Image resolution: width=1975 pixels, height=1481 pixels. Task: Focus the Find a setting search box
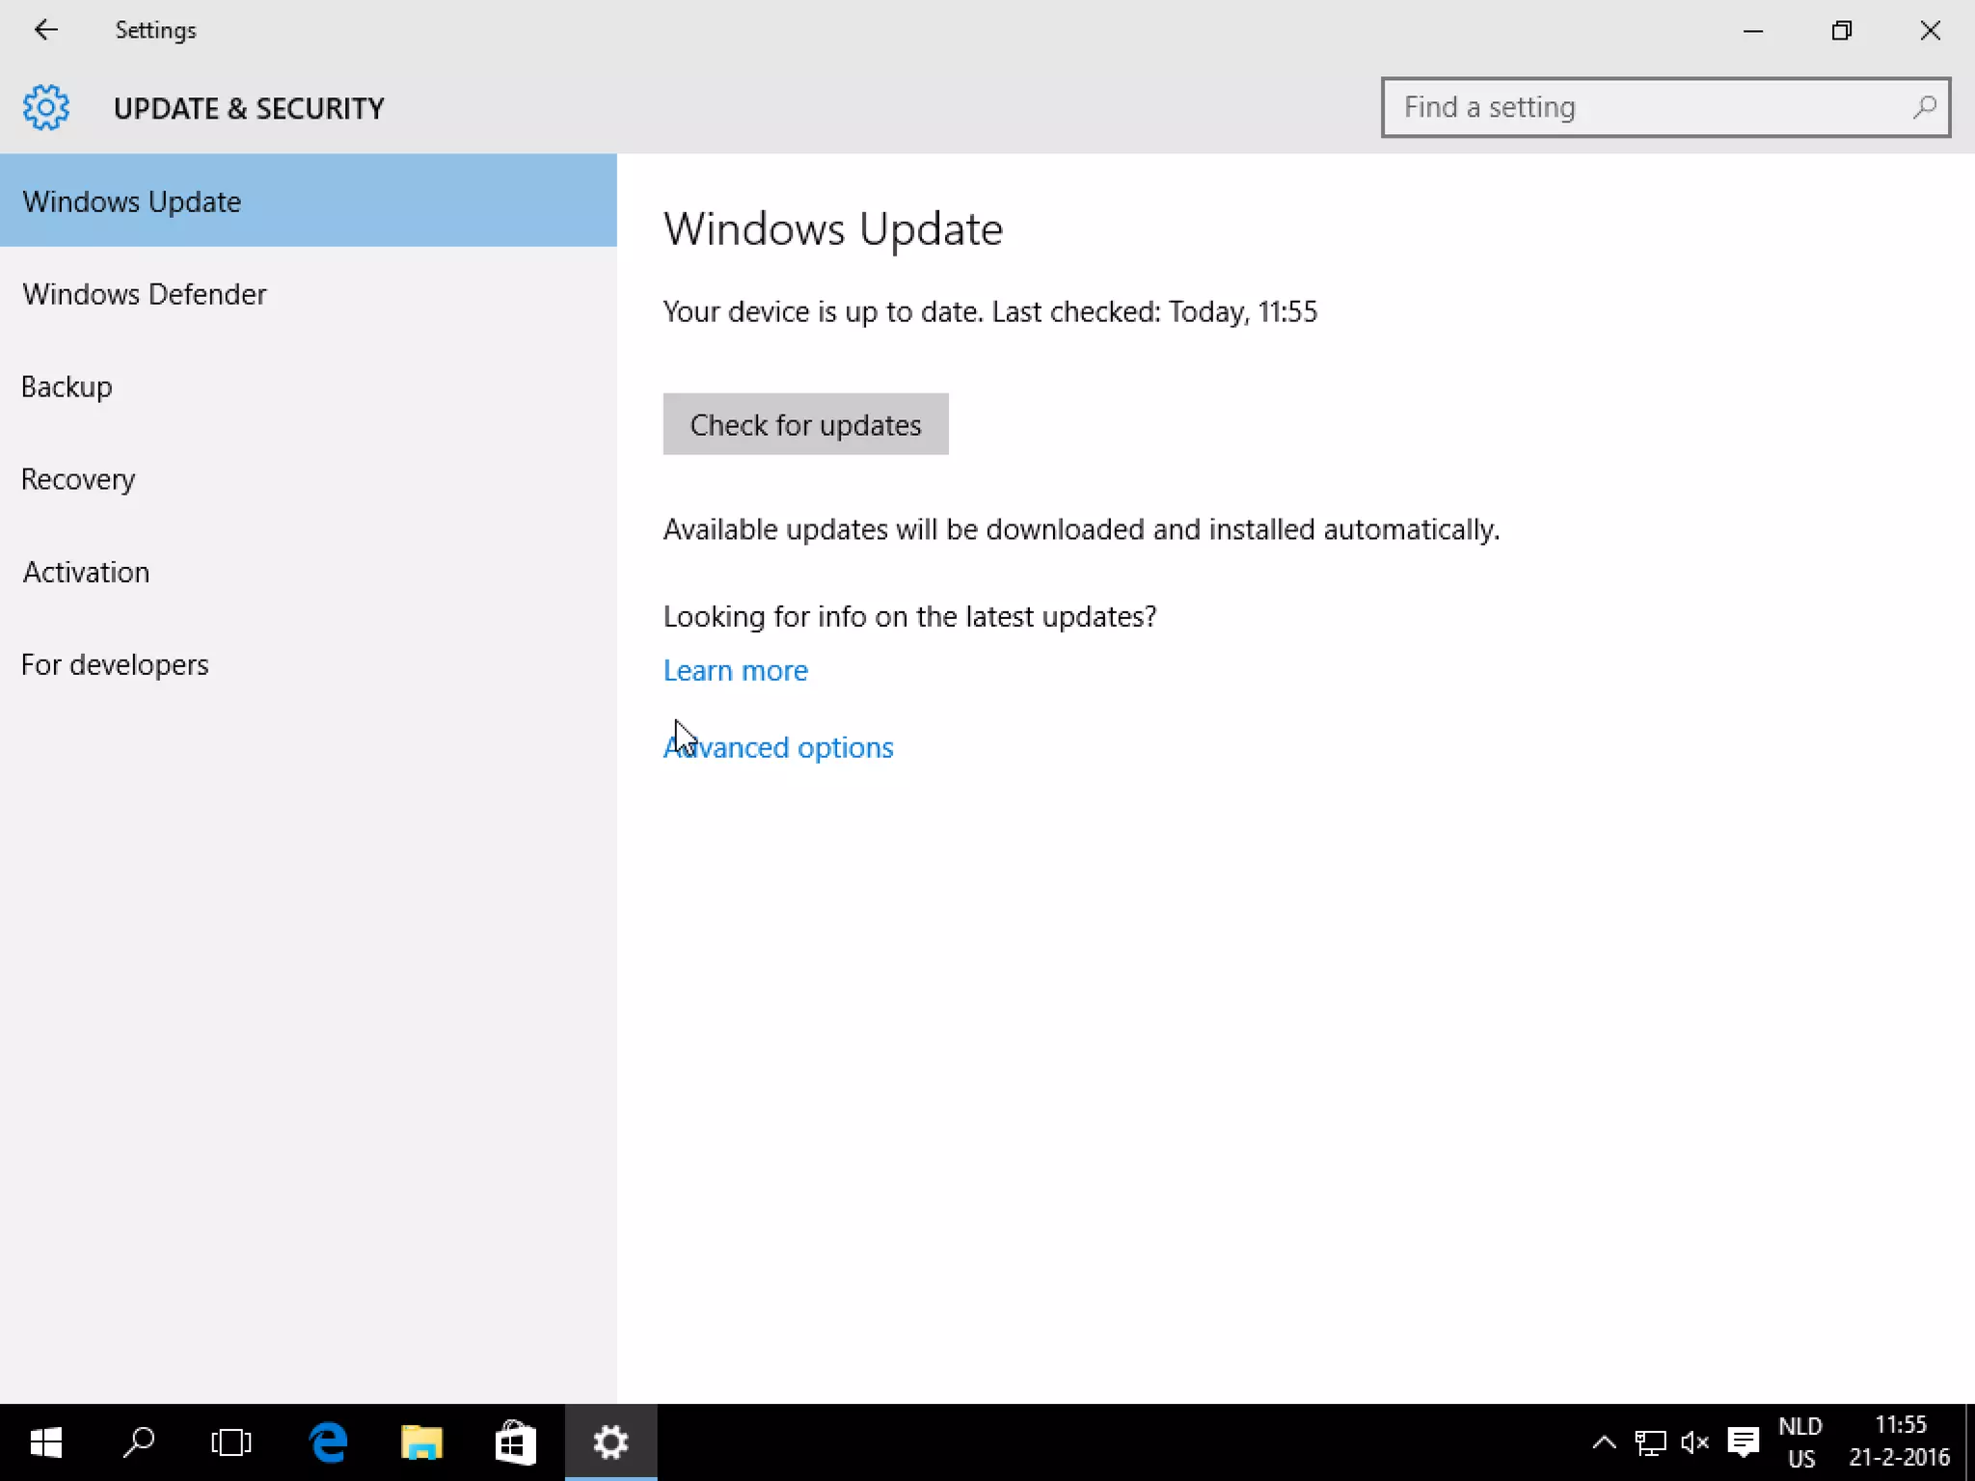(1665, 107)
